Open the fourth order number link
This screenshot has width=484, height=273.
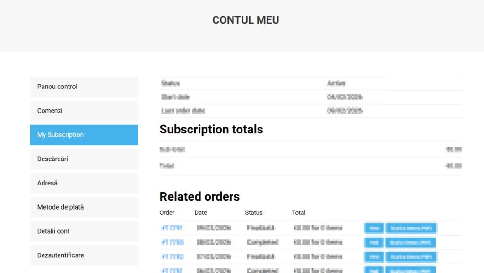(x=172, y=270)
